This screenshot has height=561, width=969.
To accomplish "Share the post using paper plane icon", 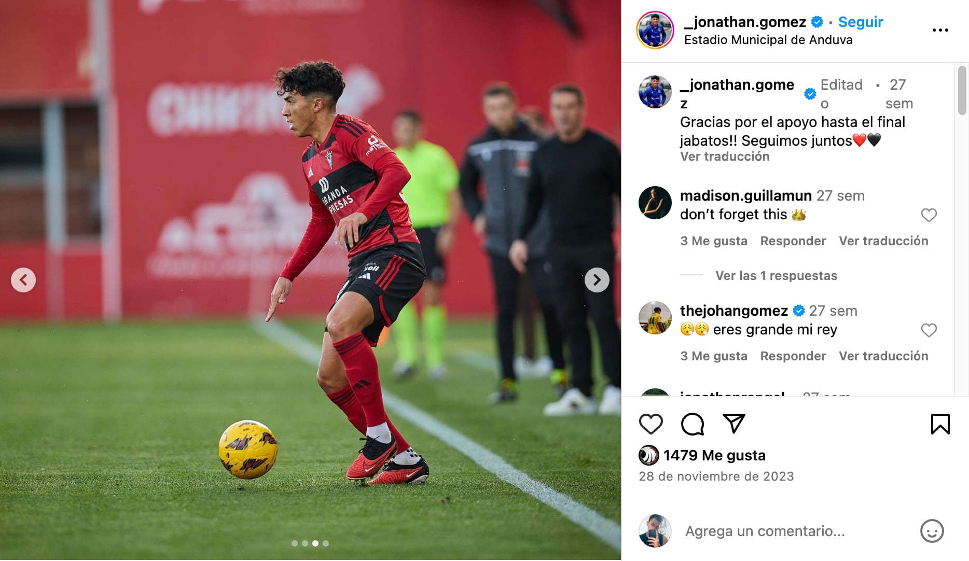I will [x=734, y=424].
